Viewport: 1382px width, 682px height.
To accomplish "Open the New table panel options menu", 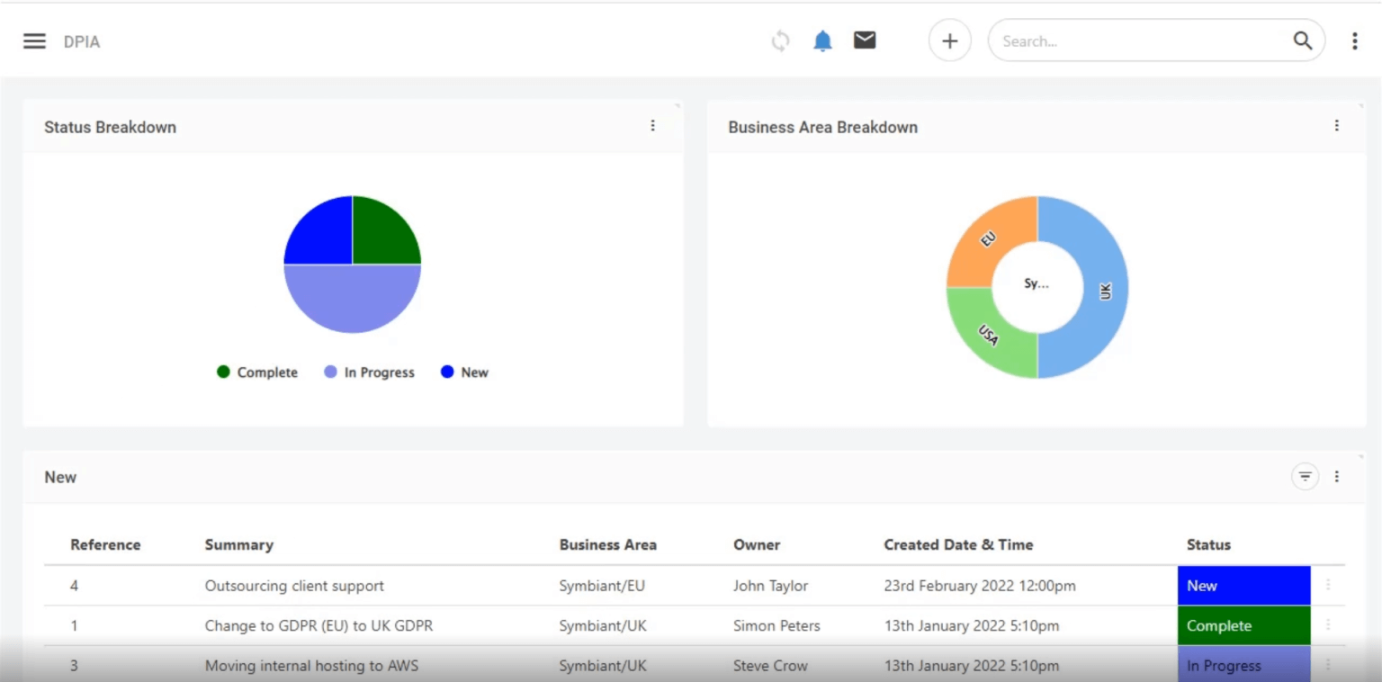I will 1336,477.
